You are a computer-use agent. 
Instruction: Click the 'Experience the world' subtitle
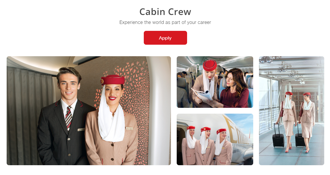point(165,22)
